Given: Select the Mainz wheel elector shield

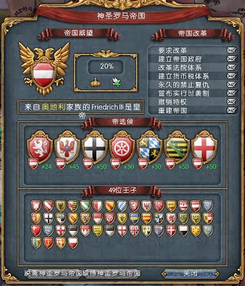Looking at the screenshot, I should point(122,146).
